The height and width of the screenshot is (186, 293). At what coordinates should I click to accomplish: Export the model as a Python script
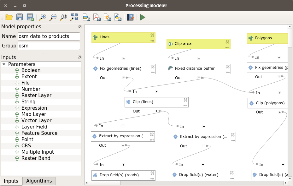pos(118,17)
